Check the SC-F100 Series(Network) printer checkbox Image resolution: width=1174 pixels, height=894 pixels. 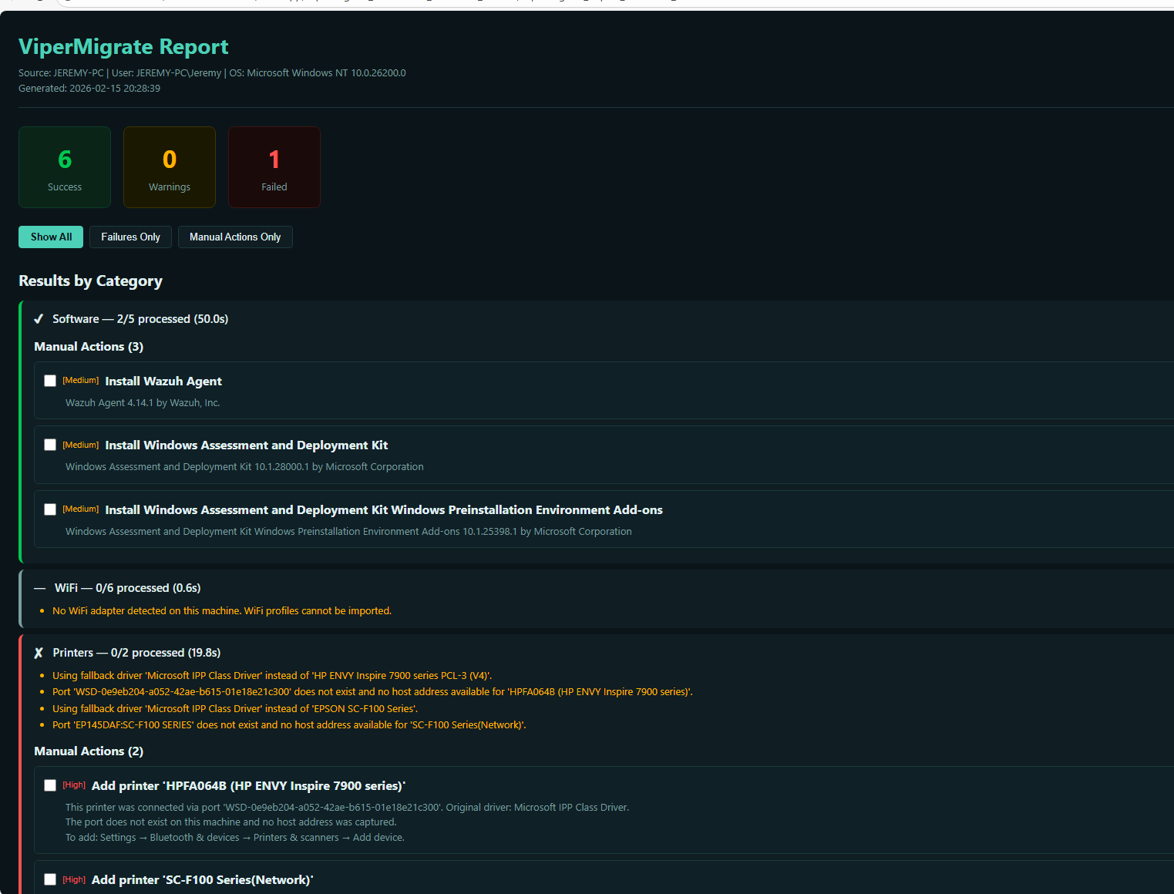point(50,879)
